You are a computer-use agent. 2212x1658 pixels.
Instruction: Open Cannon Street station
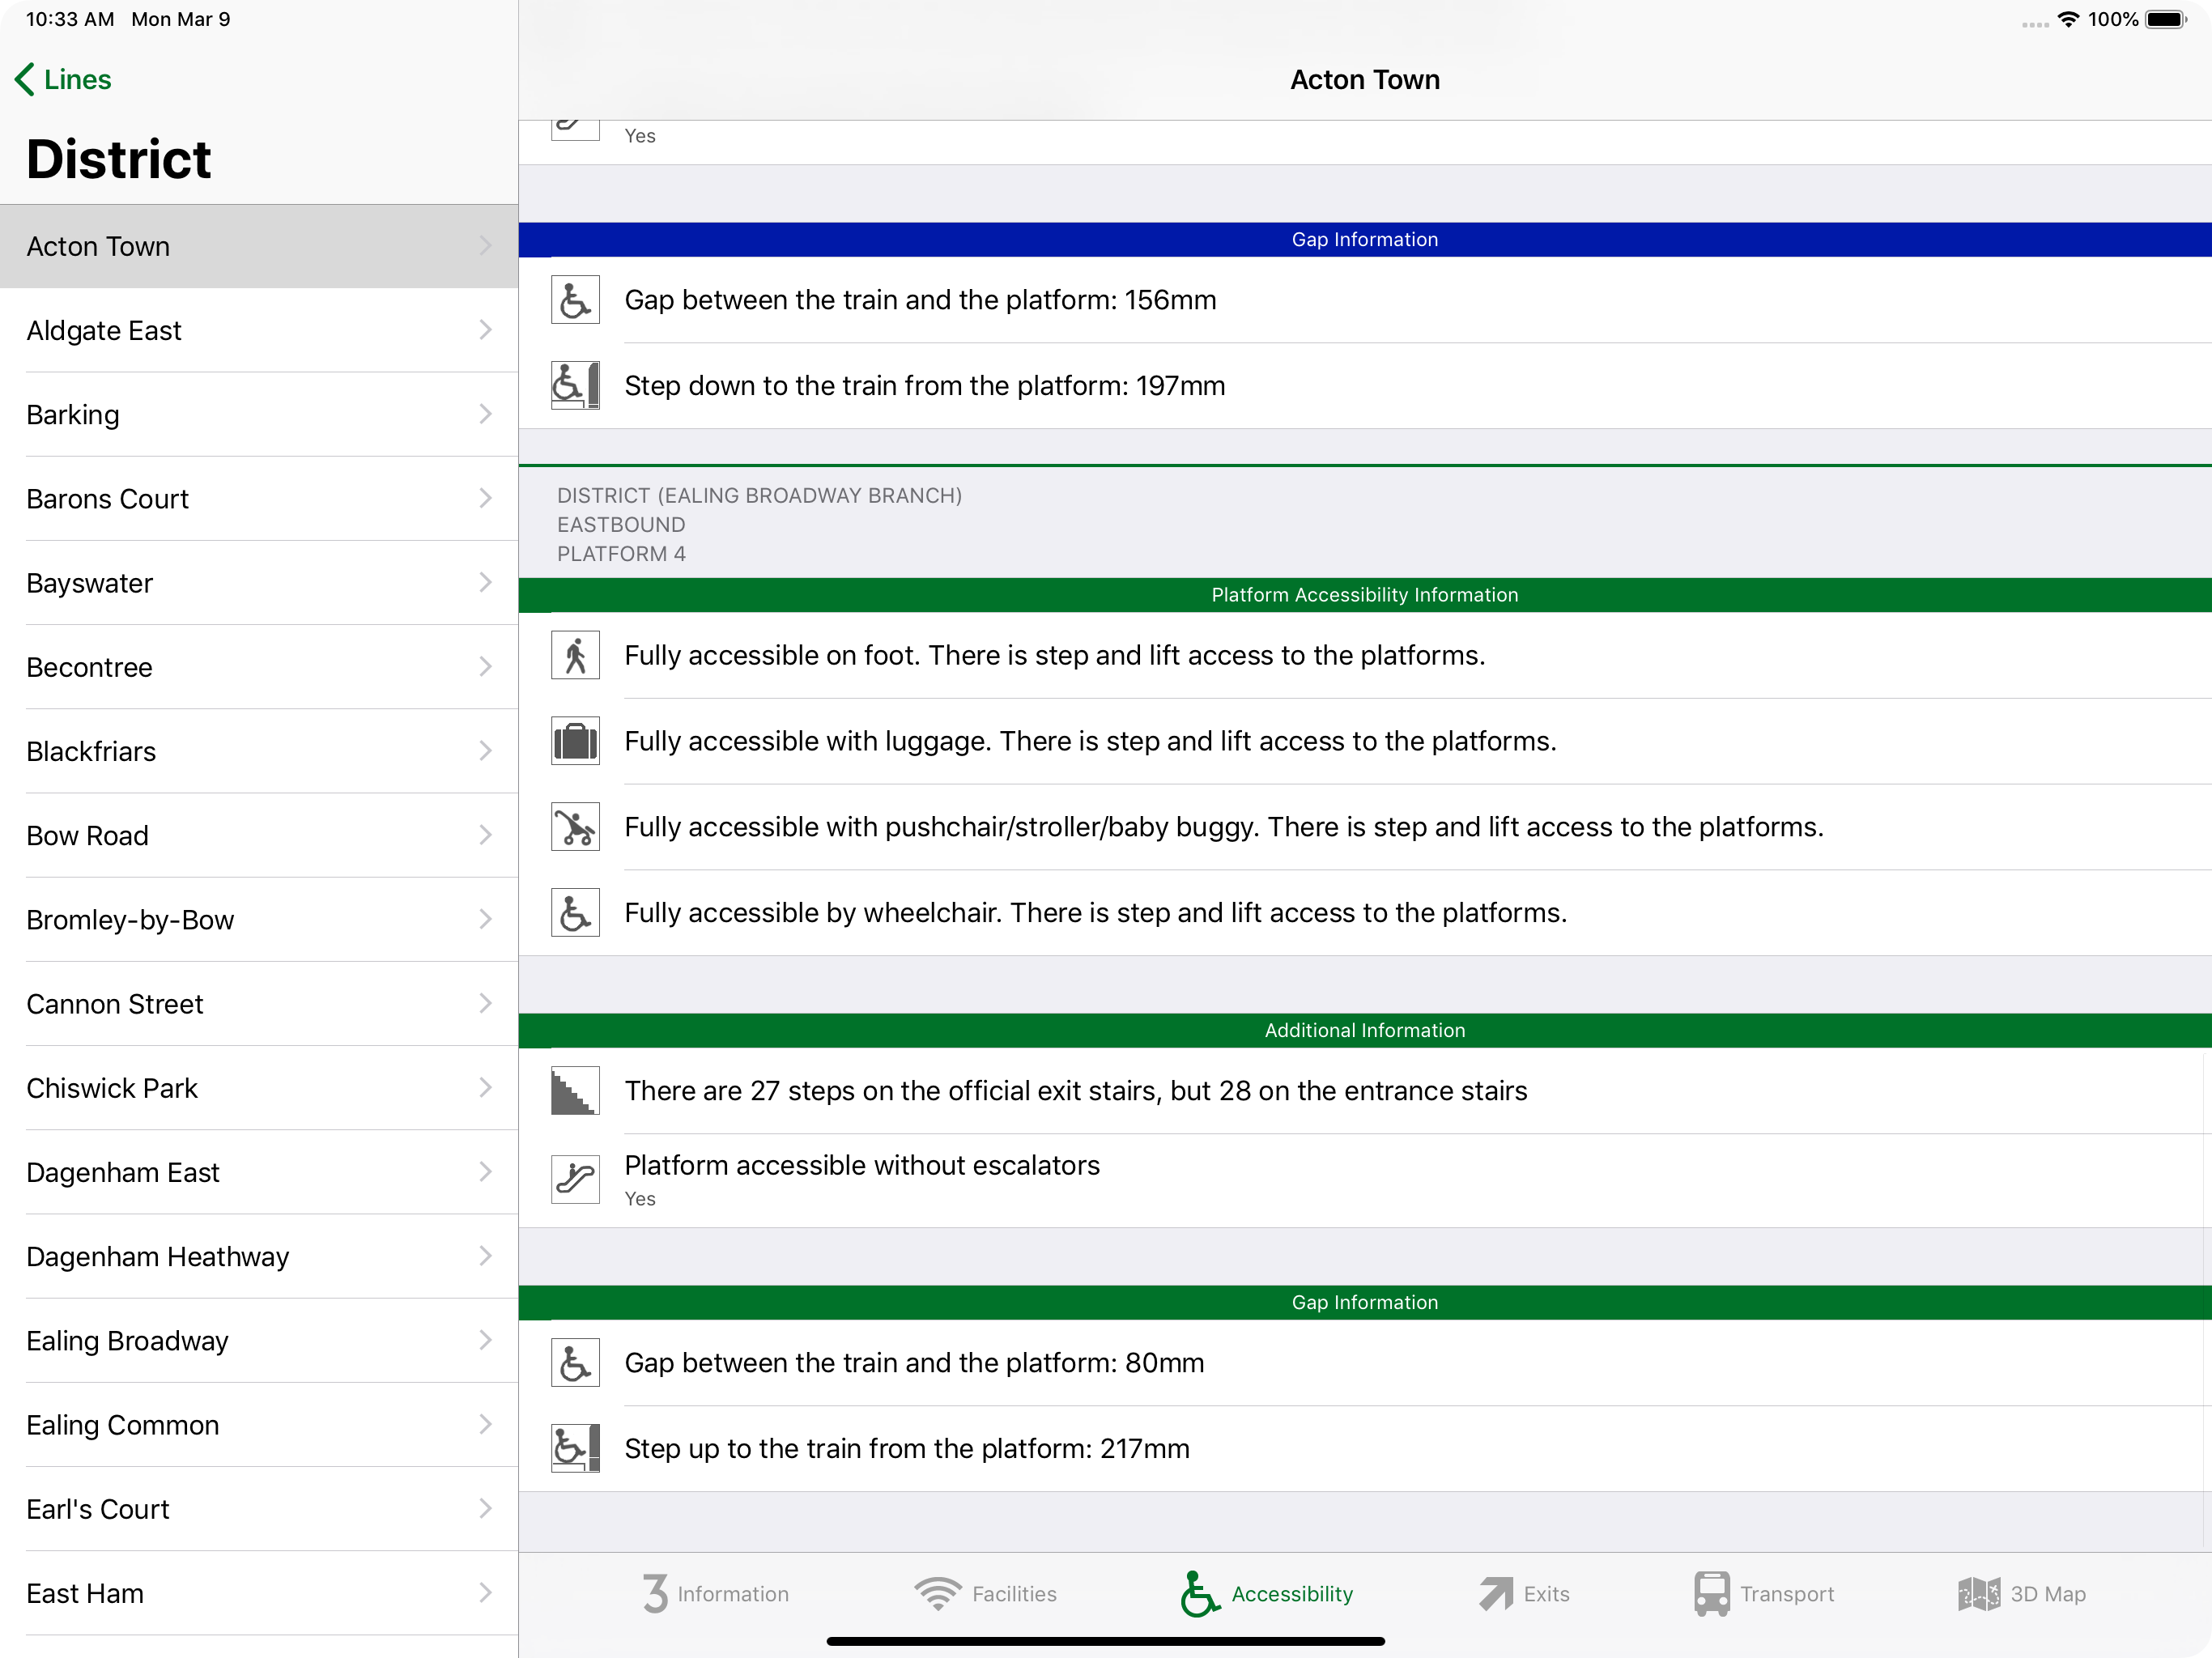point(259,1003)
